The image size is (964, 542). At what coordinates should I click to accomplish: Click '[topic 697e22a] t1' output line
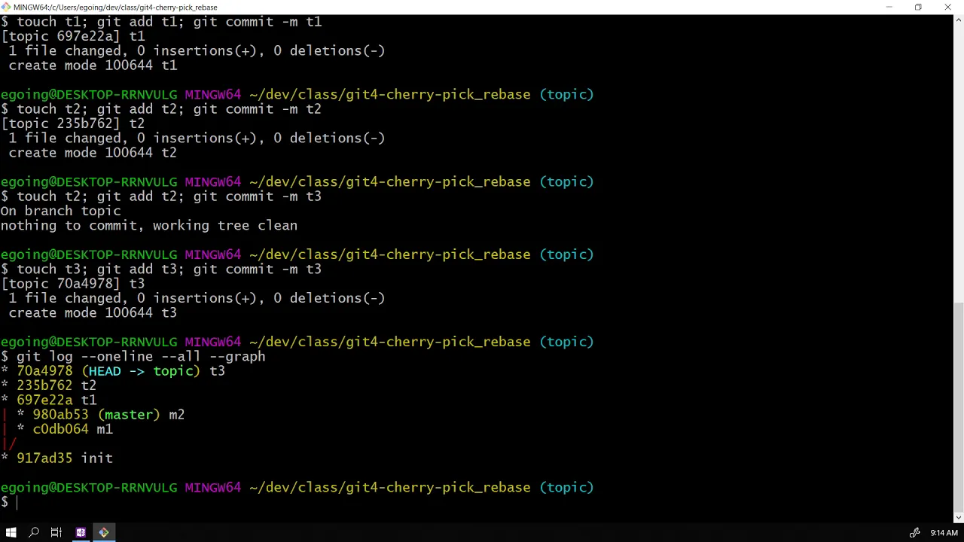tap(72, 36)
